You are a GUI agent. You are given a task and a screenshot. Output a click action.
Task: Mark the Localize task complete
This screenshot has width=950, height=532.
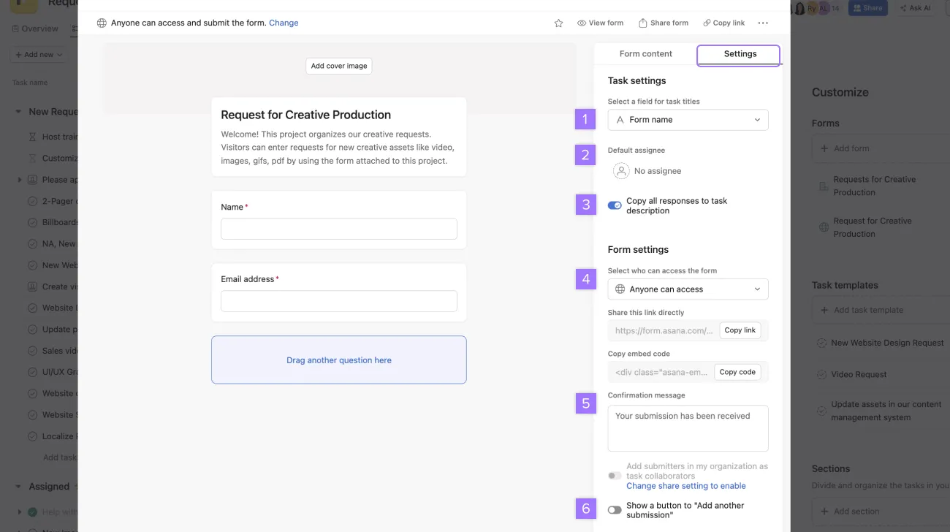click(x=32, y=436)
